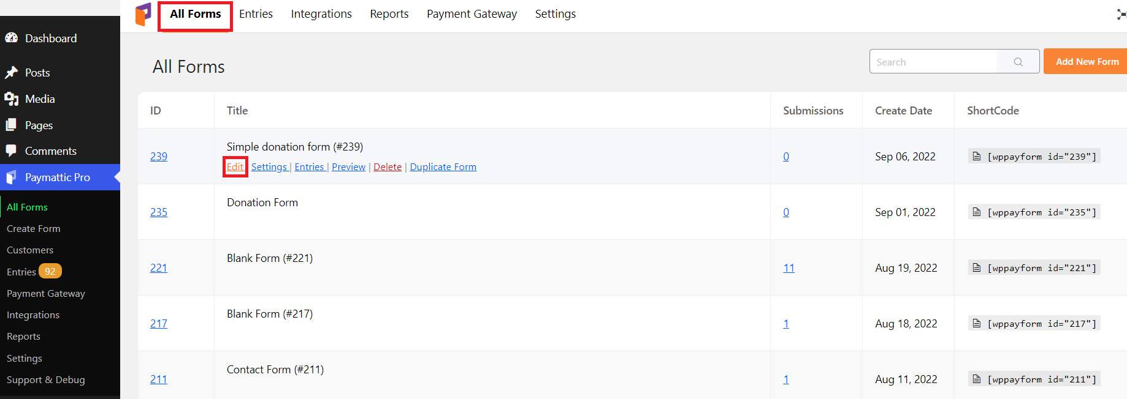Image resolution: width=1127 pixels, height=399 pixels.
Task: Click the fullscreen expand icon at top right
Action: (1121, 14)
